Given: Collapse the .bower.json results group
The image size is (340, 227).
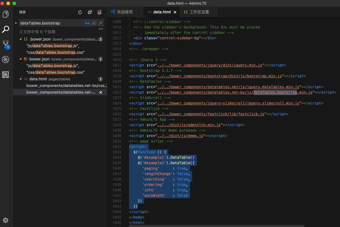Looking at the screenshot, I should 21,39.
